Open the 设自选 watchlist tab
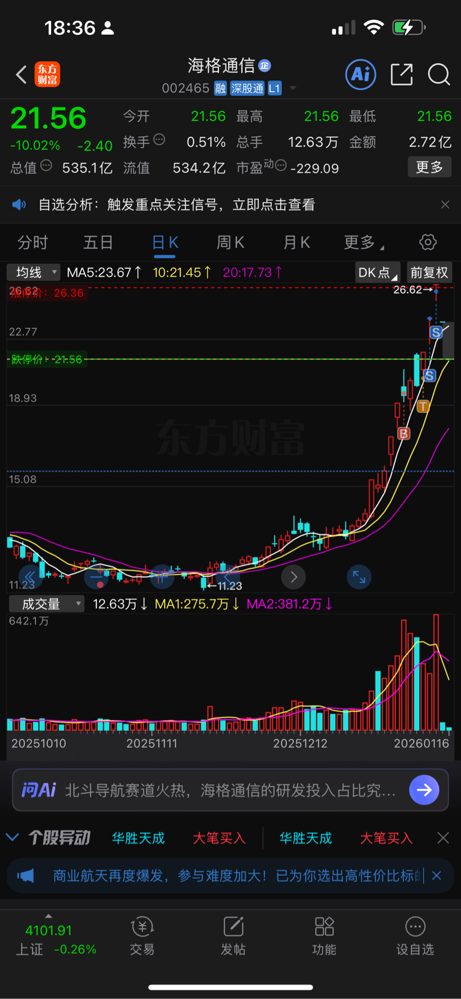The image size is (461, 999). (x=415, y=936)
